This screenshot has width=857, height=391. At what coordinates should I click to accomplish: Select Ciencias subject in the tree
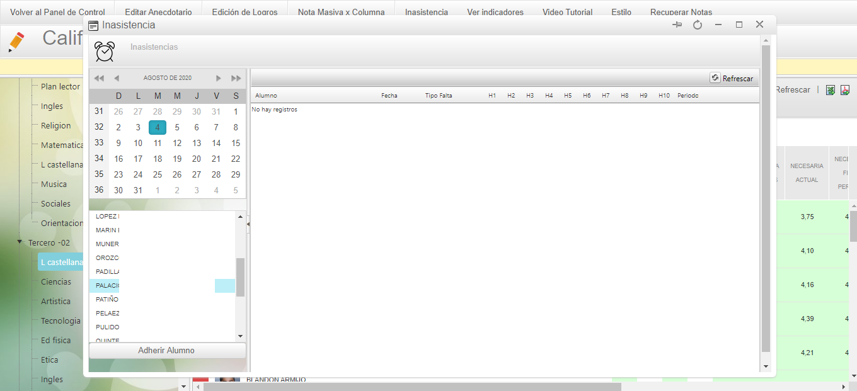pos(56,281)
